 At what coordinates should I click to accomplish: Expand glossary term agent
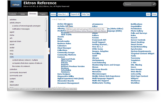pos(12,32)
